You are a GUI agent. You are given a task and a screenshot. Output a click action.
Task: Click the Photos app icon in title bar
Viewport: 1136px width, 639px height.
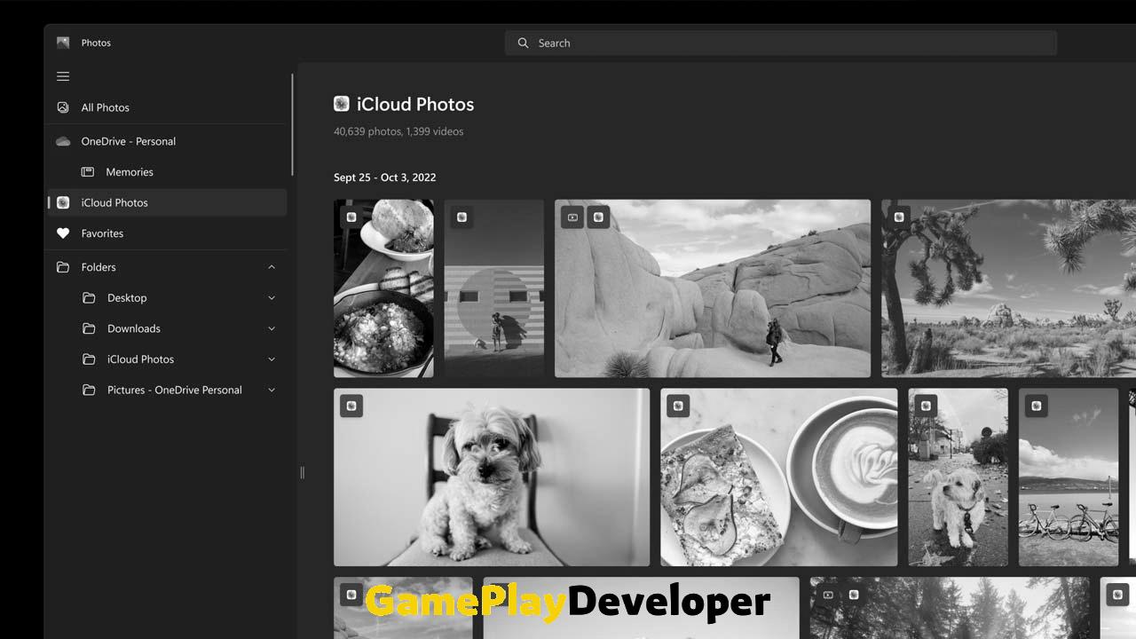(63, 43)
